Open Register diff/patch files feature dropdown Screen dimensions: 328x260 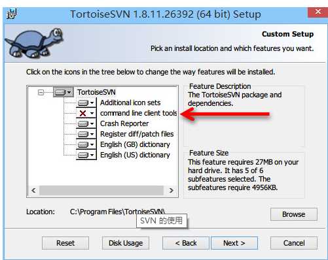point(86,134)
